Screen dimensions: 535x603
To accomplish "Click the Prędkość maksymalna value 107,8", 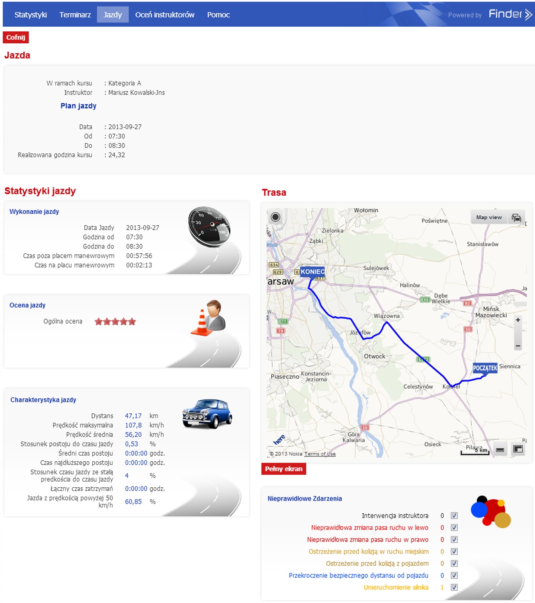I will point(133,425).
